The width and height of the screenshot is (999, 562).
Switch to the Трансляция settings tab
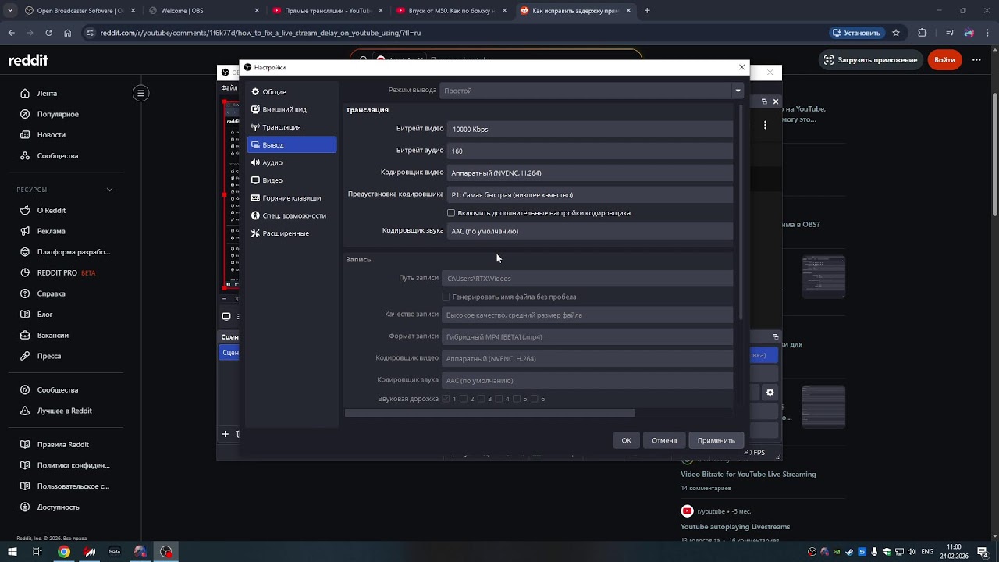[x=292, y=127]
